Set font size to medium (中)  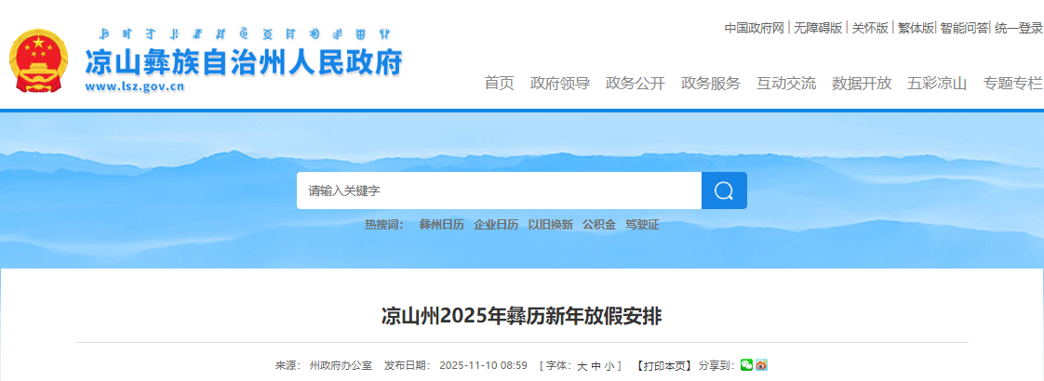point(596,366)
